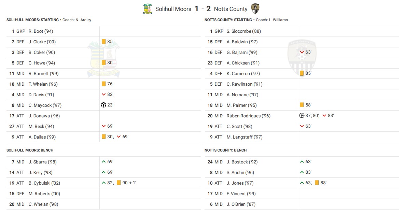Open the Notts County team name link
The image size is (405, 216).
pos(231,9)
